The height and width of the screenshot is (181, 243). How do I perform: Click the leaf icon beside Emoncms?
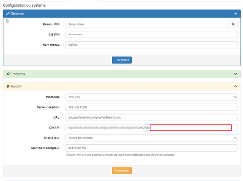[8, 74]
